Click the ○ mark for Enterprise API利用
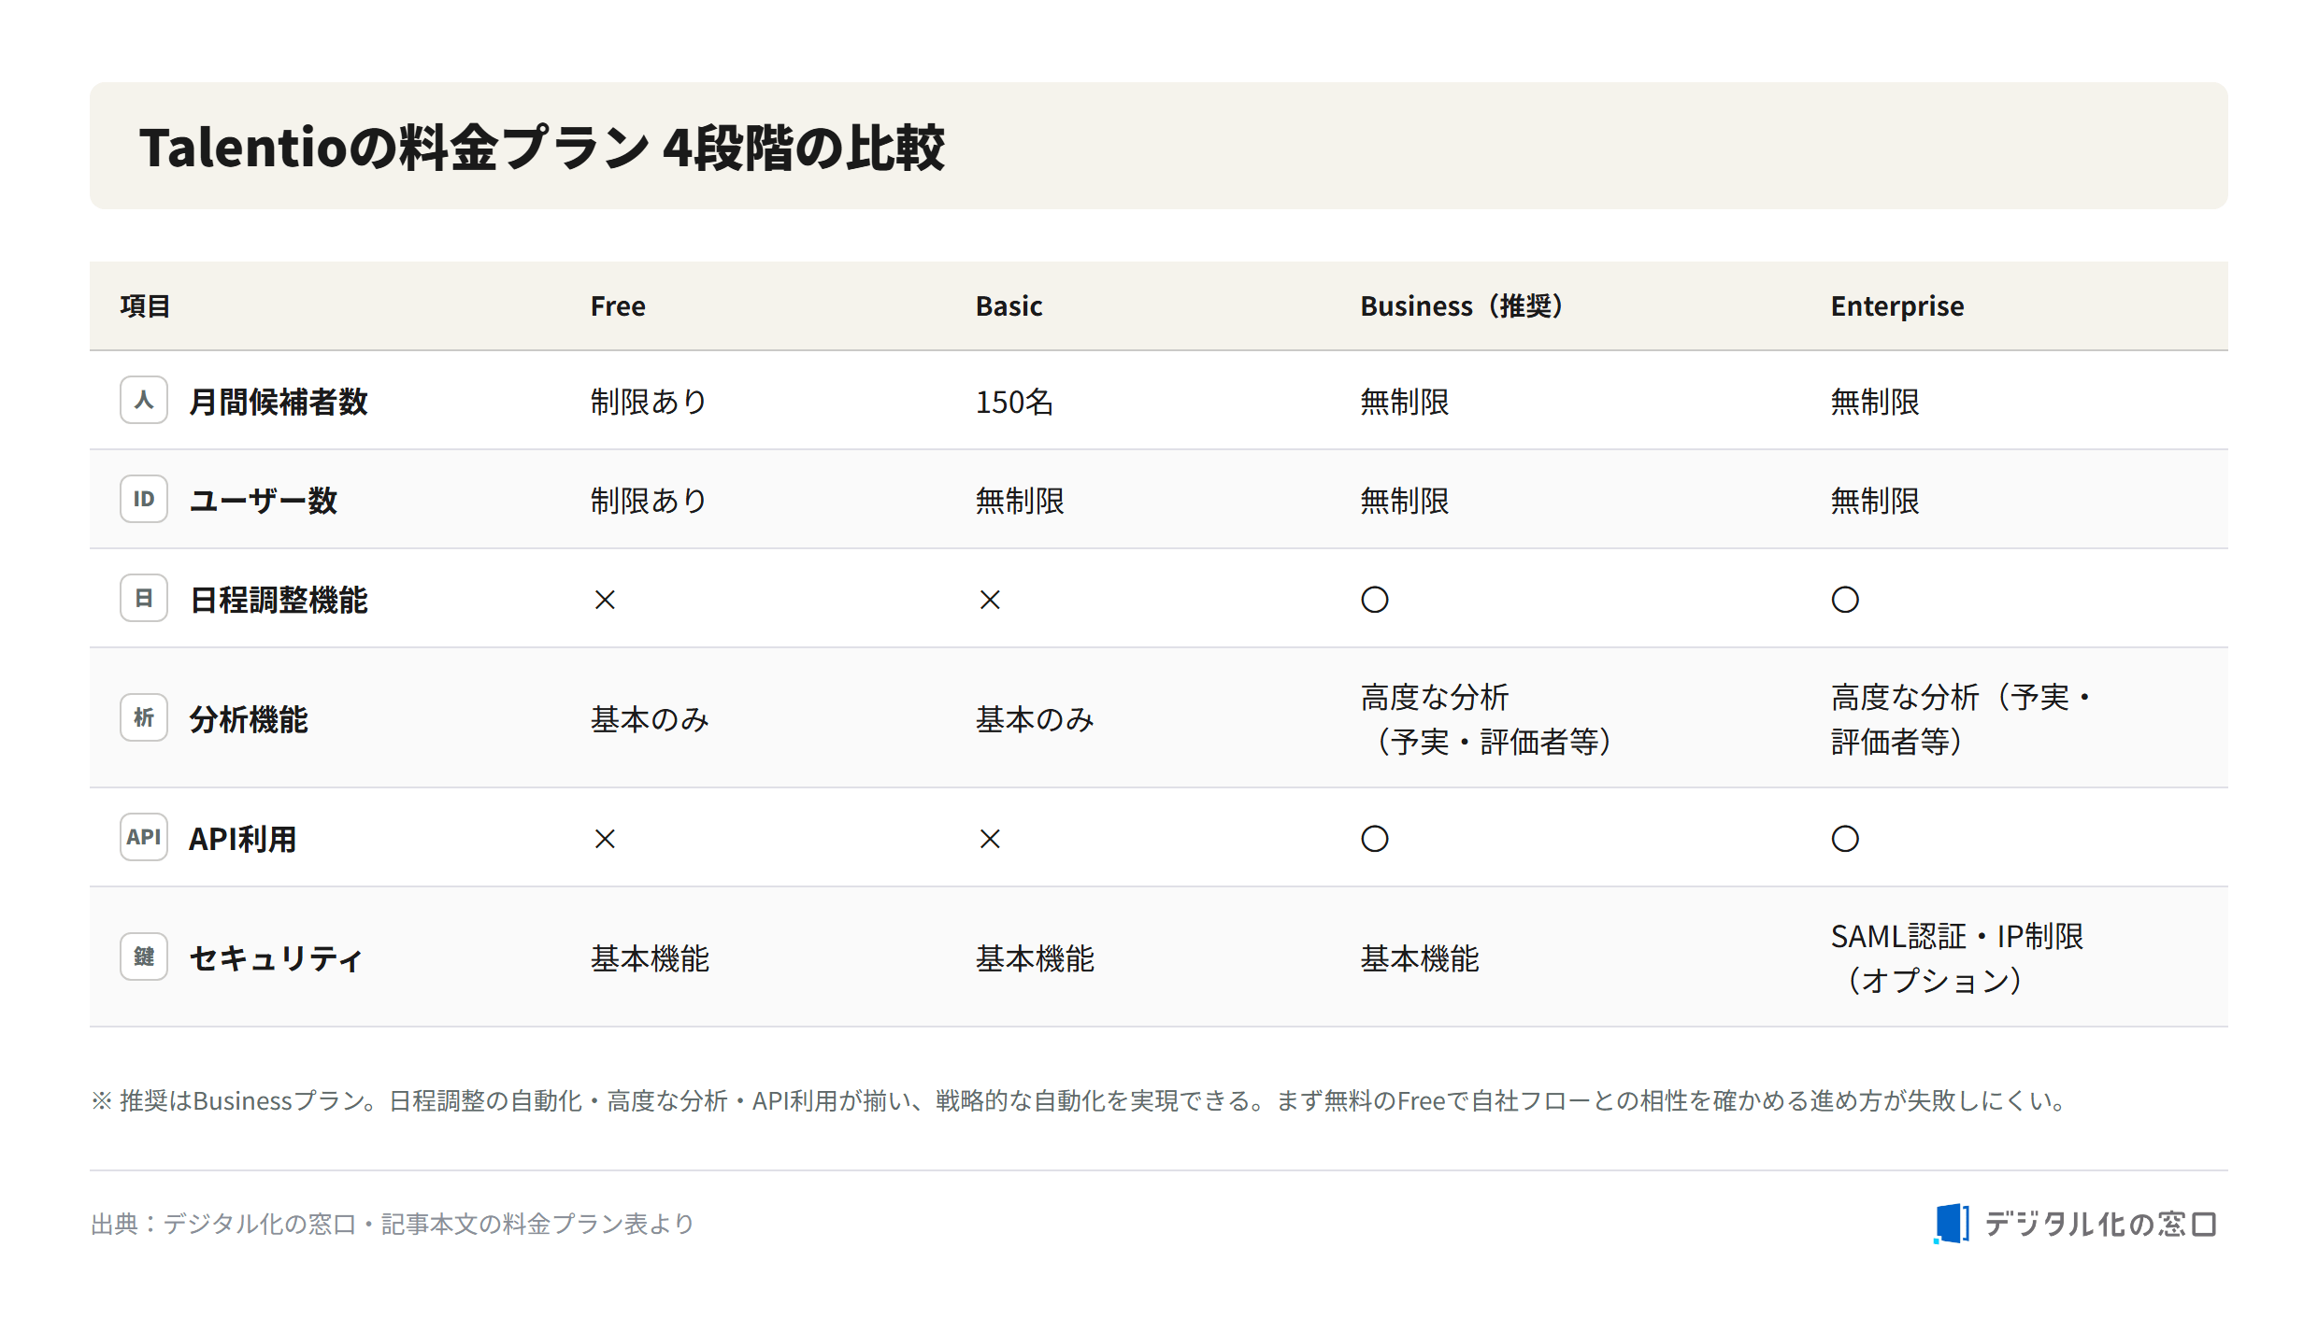The image size is (2318, 1332). point(1845,839)
